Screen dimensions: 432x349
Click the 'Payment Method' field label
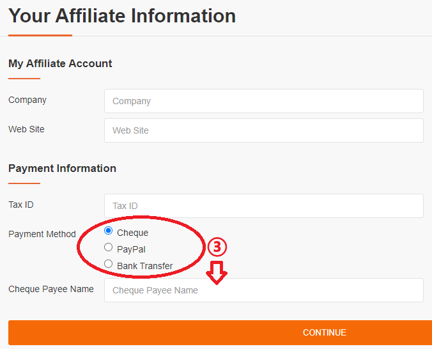pyautogui.click(x=42, y=234)
